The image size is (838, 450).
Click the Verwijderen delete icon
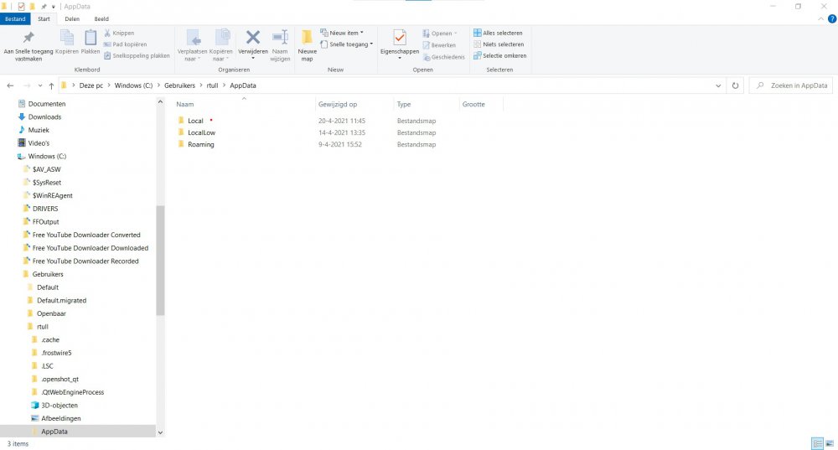pyautogui.click(x=252, y=40)
